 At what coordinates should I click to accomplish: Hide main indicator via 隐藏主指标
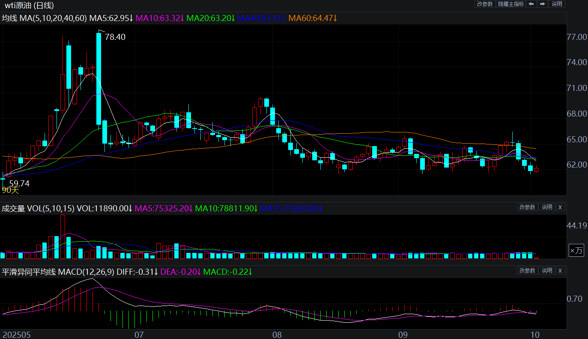click(510, 4)
